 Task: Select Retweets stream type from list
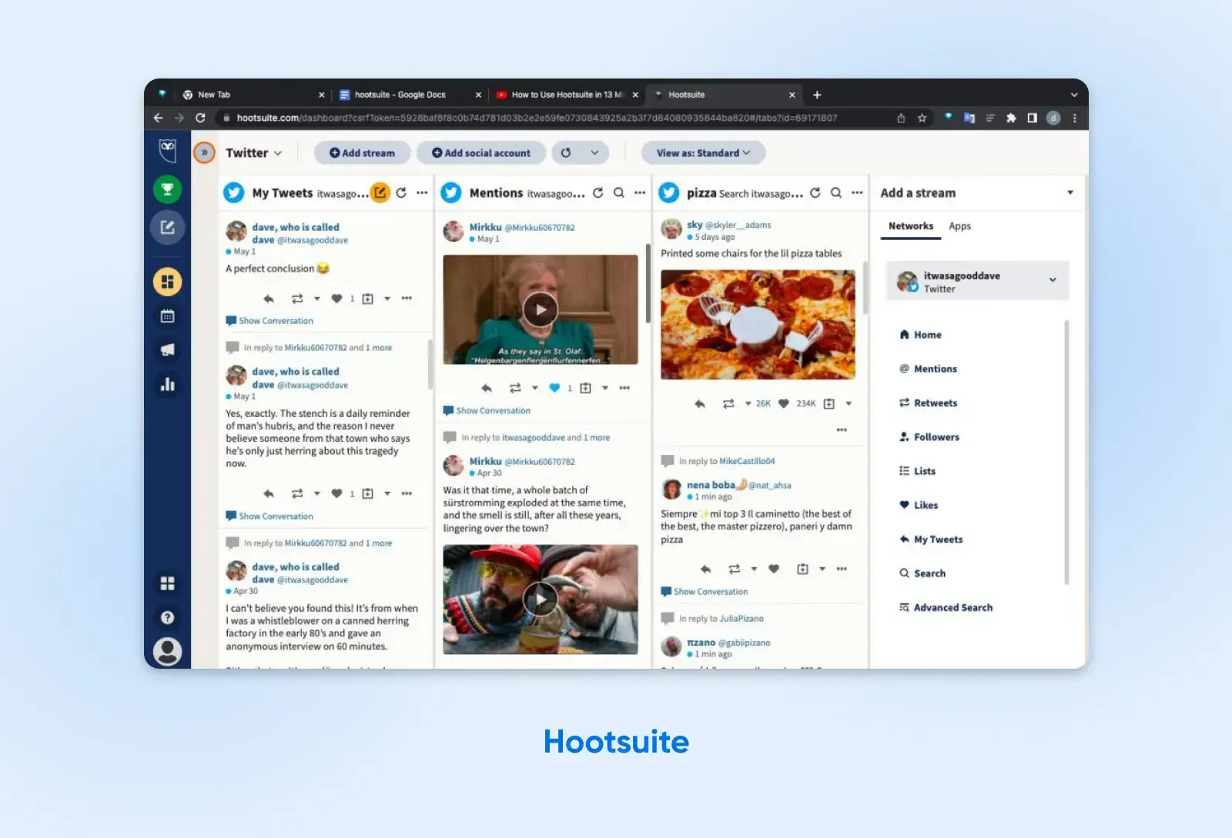click(935, 403)
